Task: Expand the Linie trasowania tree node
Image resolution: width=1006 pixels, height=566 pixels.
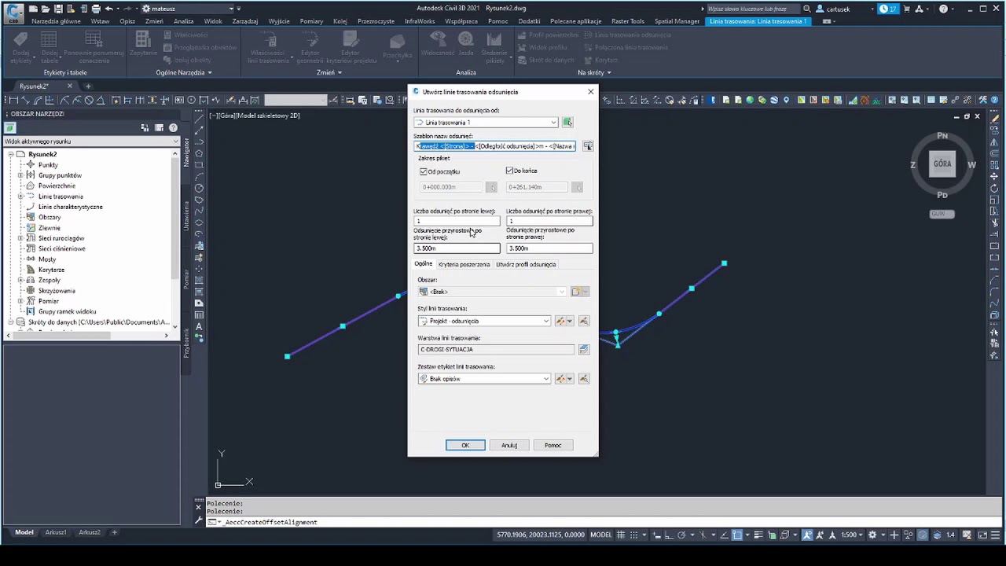Action: pos(20,197)
